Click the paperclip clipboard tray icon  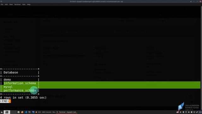coord(197,112)
